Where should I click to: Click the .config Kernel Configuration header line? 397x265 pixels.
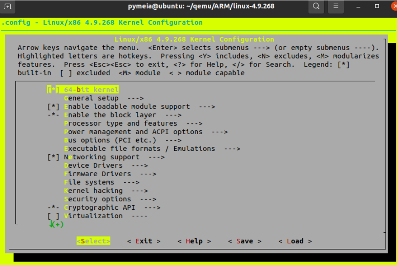(102, 23)
